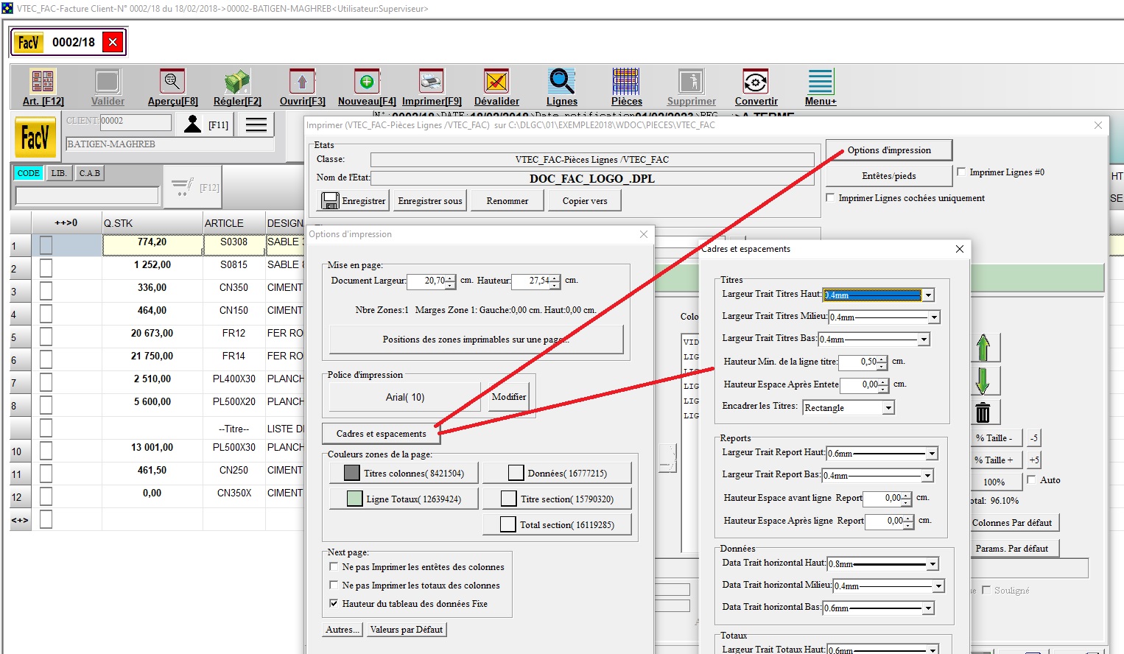Open Data Trait horizontal Bas dropdown
The width and height of the screenshot is (1124, 654).
928,608
